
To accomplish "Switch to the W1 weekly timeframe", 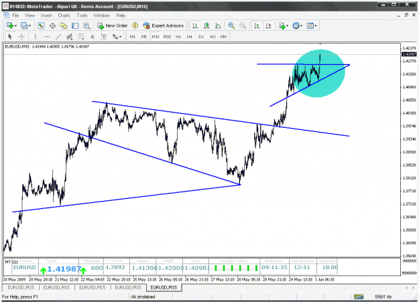I will (x=213, y=37).
